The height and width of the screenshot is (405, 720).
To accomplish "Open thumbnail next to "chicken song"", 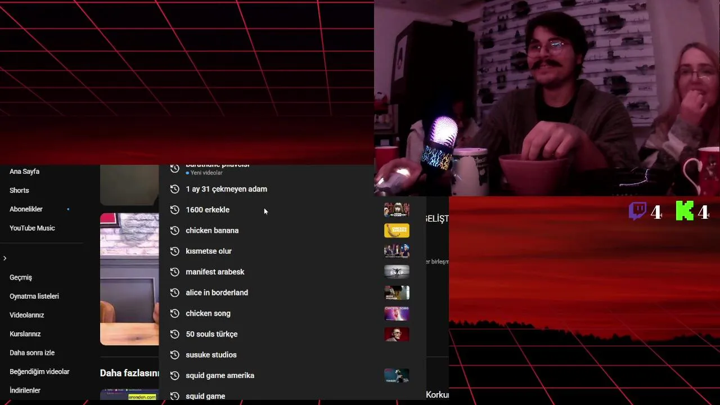I will point(397,313).
